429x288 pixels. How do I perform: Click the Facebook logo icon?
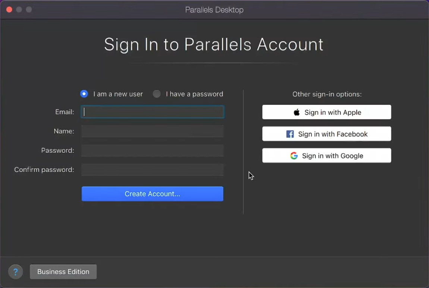pos(290,134)
